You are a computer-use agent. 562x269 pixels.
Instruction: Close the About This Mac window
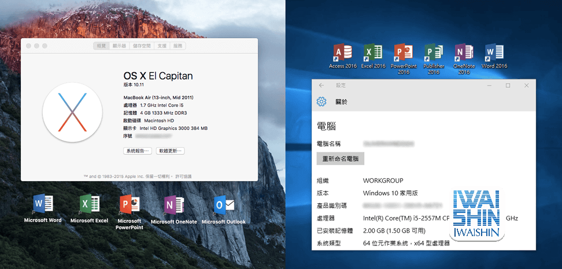point(29,46)
